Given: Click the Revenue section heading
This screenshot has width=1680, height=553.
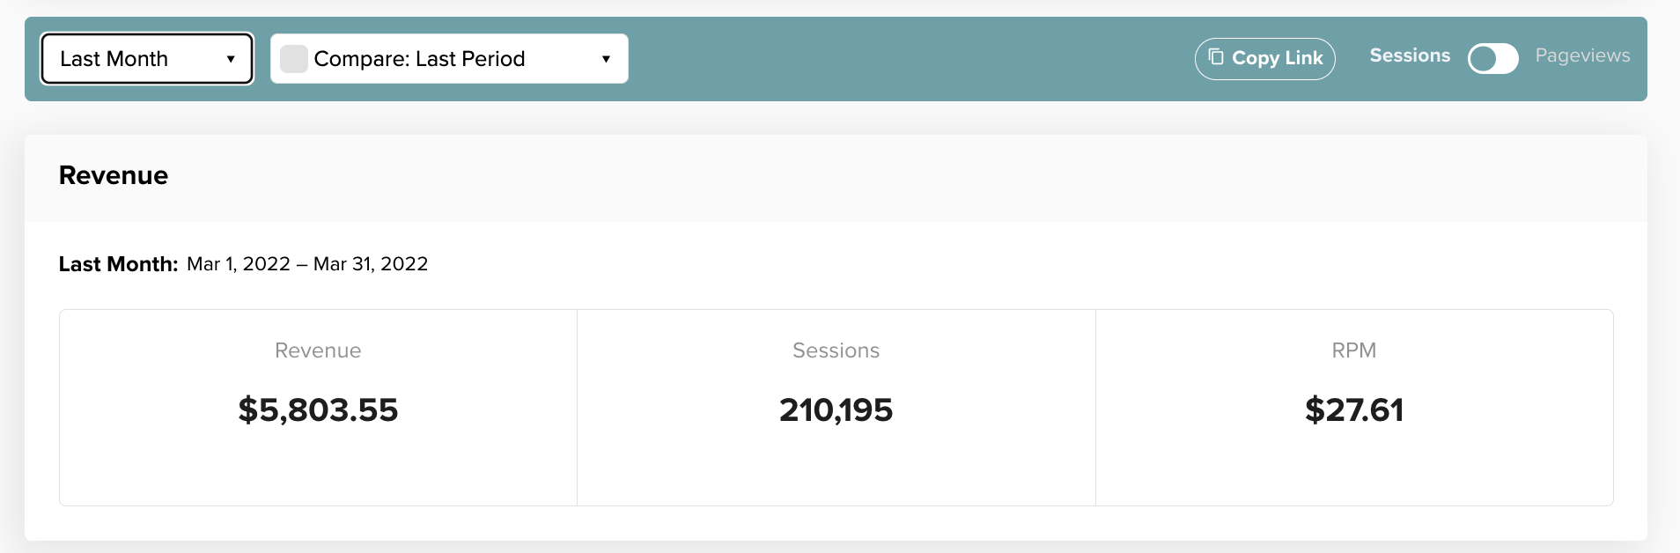Looking at the screenshot, I should tap(114, 175).
